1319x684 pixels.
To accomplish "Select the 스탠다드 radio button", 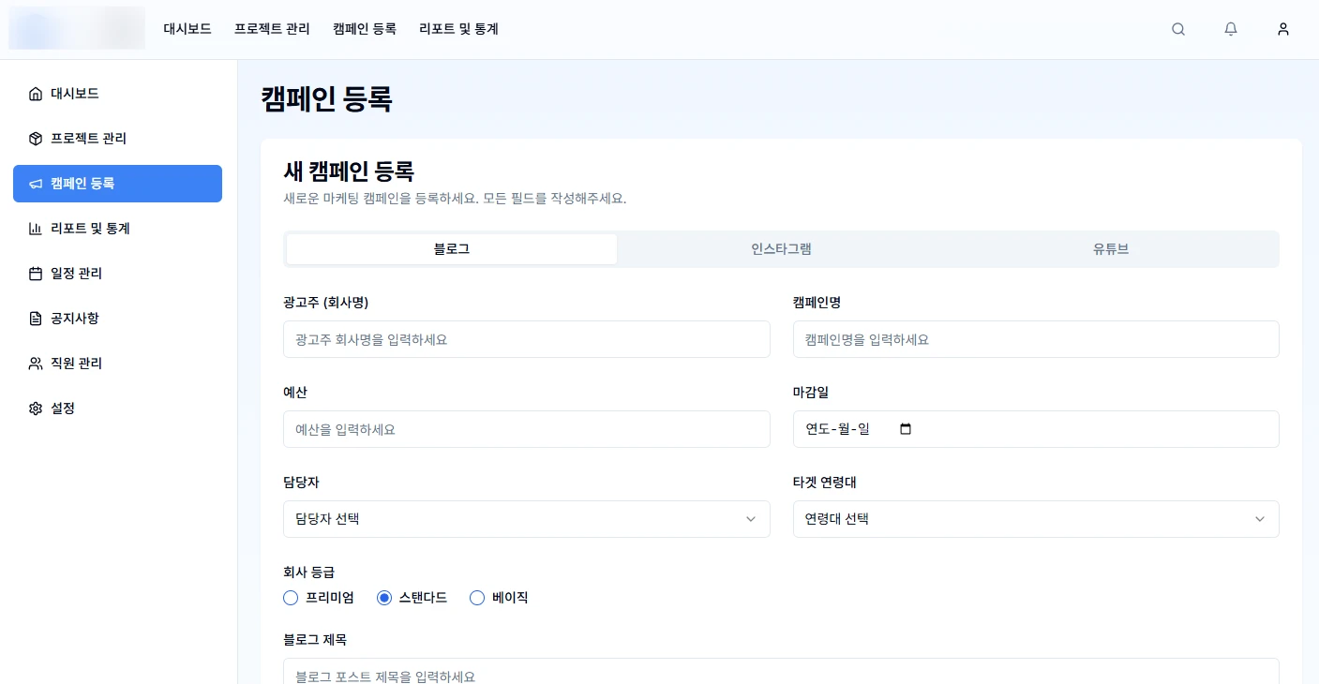I will (384, 598).
